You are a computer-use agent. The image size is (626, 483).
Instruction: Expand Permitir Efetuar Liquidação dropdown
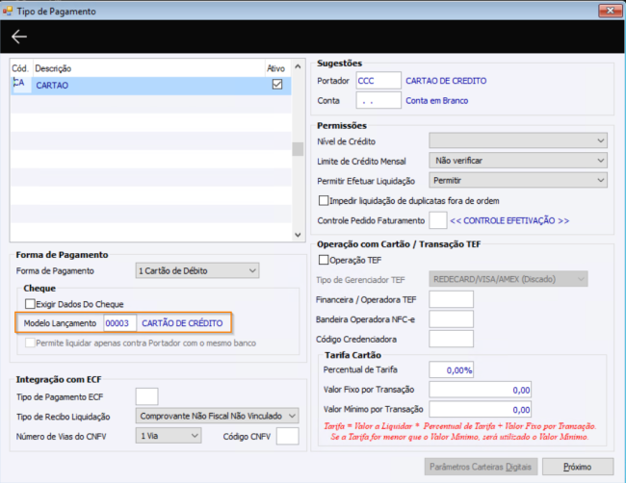pyautogui.click(x=518, y=181)
